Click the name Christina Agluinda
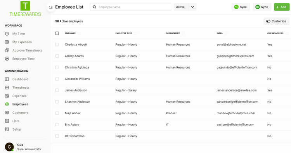 coord(77,67)
